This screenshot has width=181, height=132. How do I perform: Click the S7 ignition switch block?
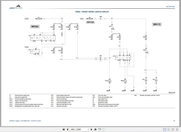tap(35, 51)
